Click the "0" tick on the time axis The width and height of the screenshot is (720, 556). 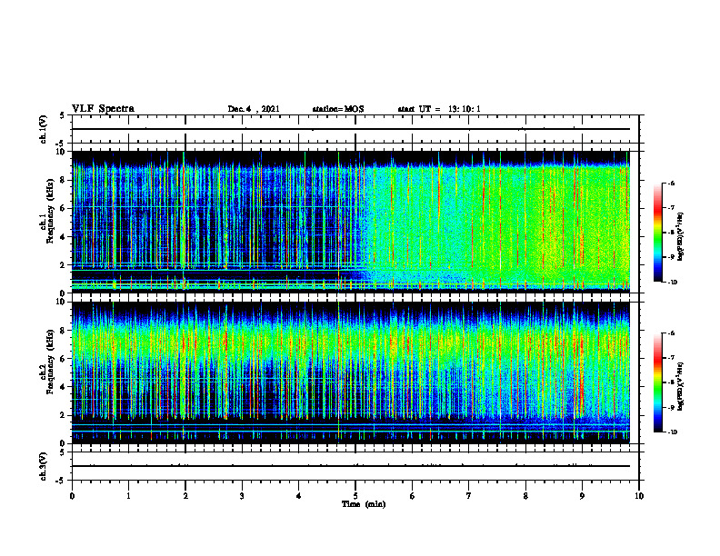click(x=72, y=496)
